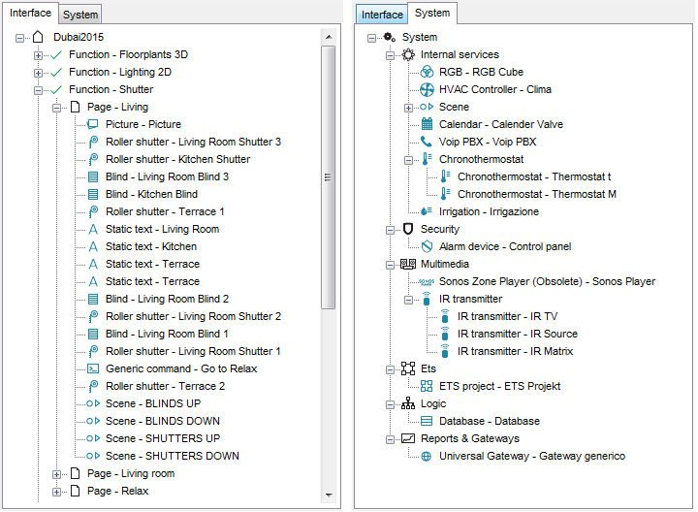
Task: Select "Blind - Living Room Blind 3" row
Action: (x=167, y=176)
